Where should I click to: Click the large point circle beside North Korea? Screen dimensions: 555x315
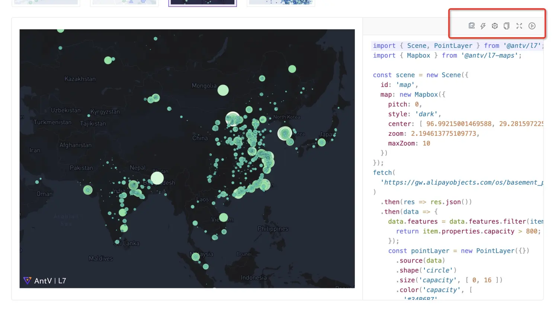tap(285, 134)
